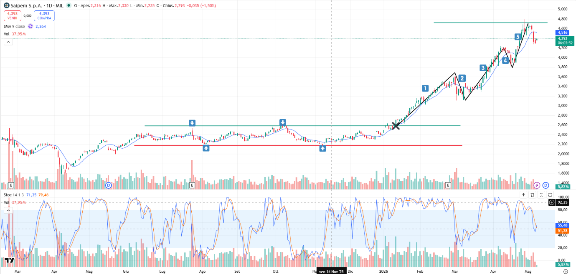Click the purple lightning event marker
This screenshot has width=576, height=274.
click(537, 185)
